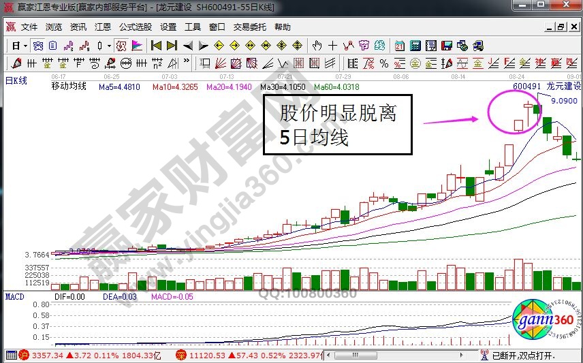Click the hand pan tool icon
The image size is (583, 363).
pyautogui.click(x=317, y=46)
